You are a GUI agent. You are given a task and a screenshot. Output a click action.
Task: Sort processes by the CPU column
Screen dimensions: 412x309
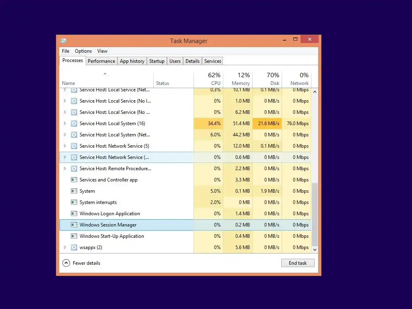pos(208,79)
